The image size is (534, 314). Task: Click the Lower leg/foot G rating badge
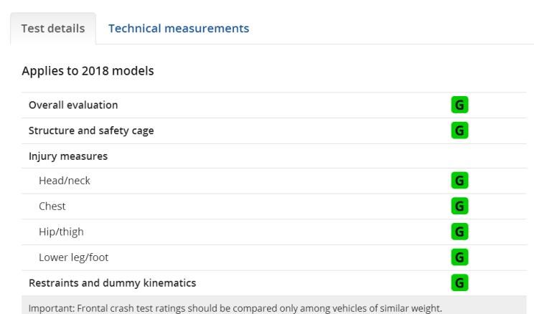pos(459,257)
